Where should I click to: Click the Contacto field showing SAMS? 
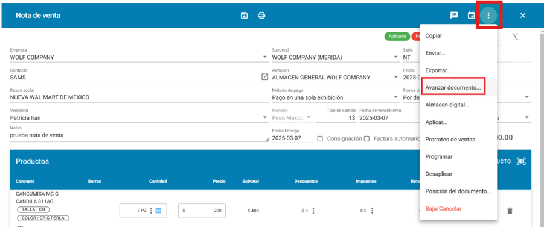click(135, 78)
